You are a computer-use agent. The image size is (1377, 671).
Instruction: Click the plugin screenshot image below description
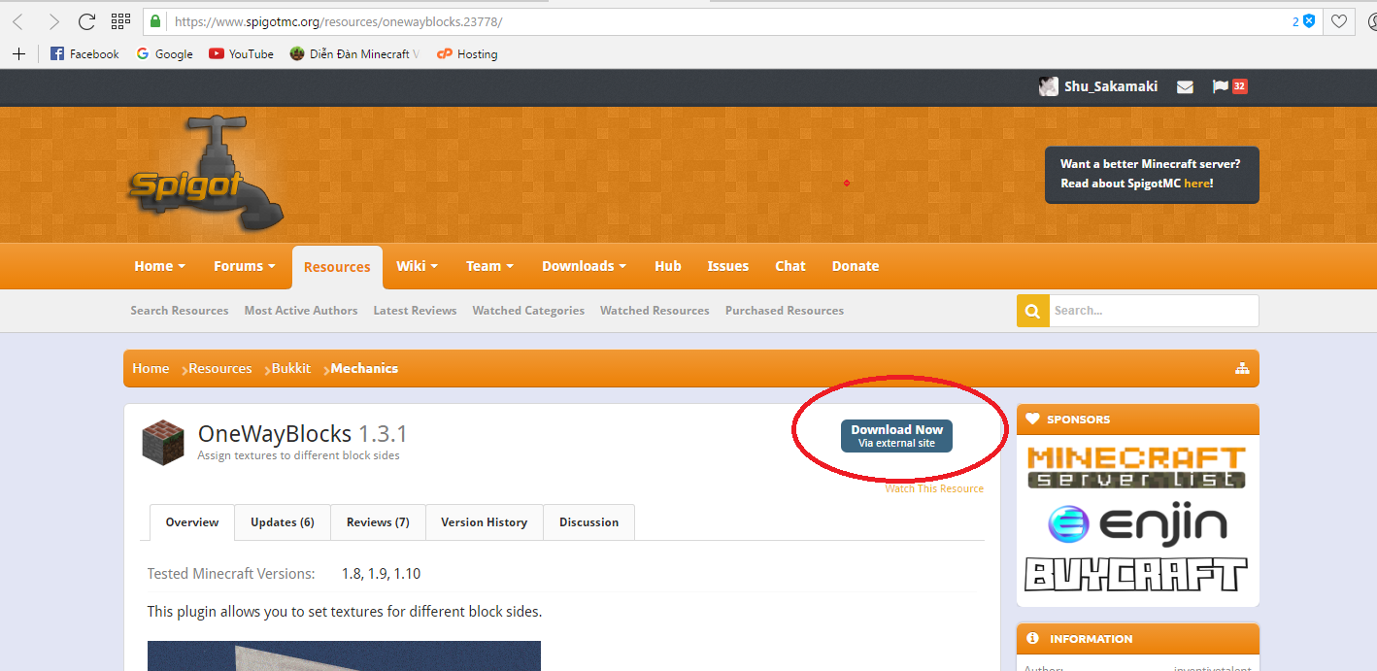[344, 655]
